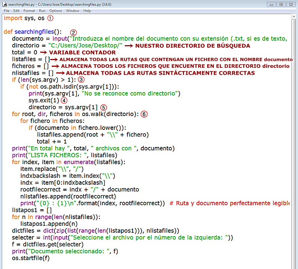Screen dimensions: 298x269
Task: Click the 'total += 1' line
Action: click(x=52, y=141)
